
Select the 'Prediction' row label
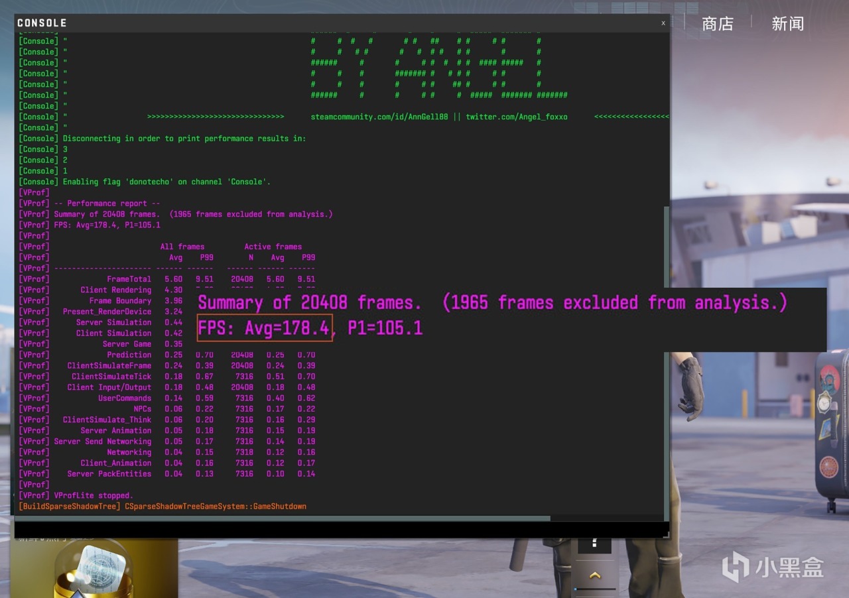coord(129,355)
